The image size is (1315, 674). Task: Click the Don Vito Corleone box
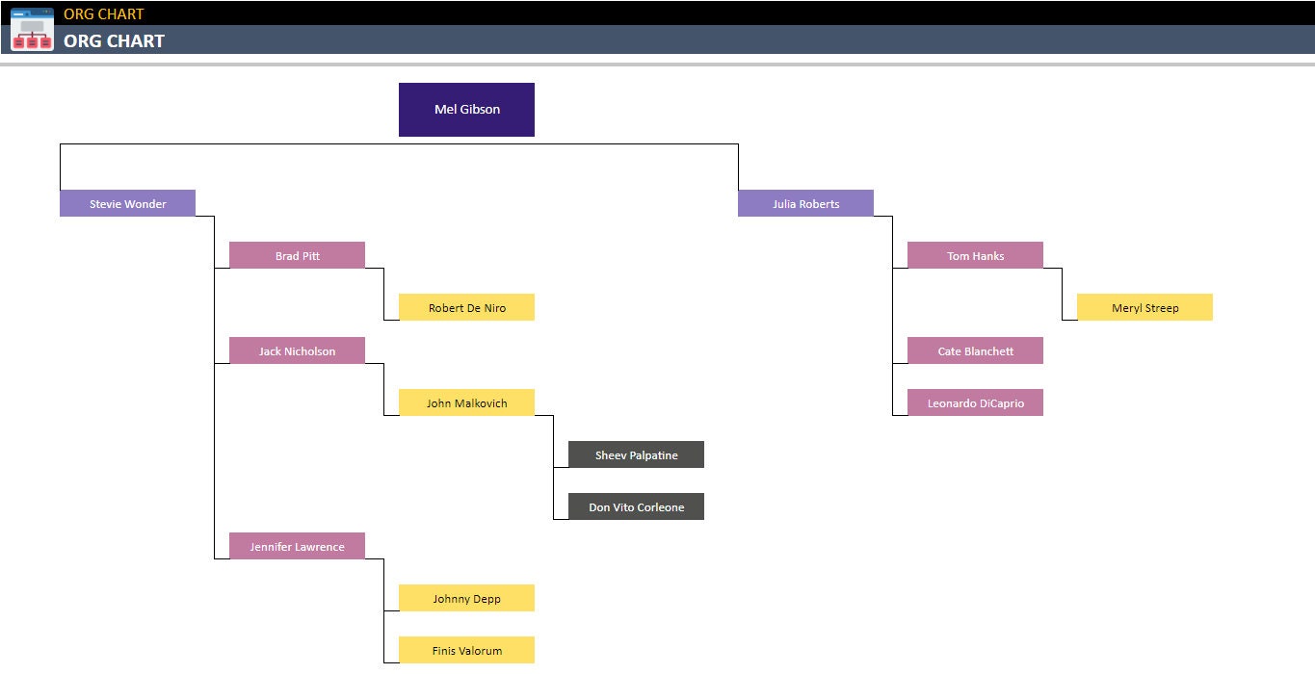point(636,505)
